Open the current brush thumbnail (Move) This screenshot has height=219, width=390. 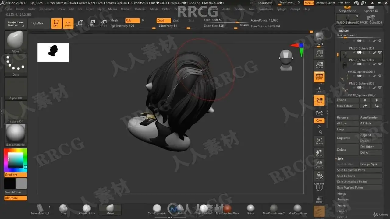tap(16, 42)
